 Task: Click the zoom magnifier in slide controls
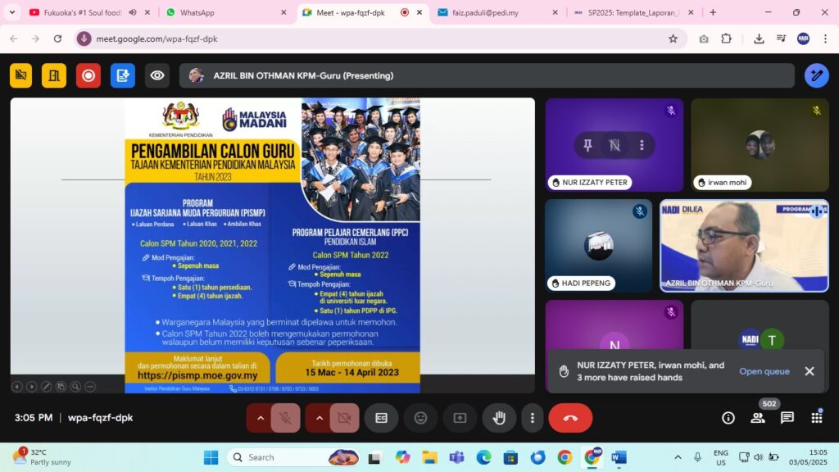click(75, 387)
